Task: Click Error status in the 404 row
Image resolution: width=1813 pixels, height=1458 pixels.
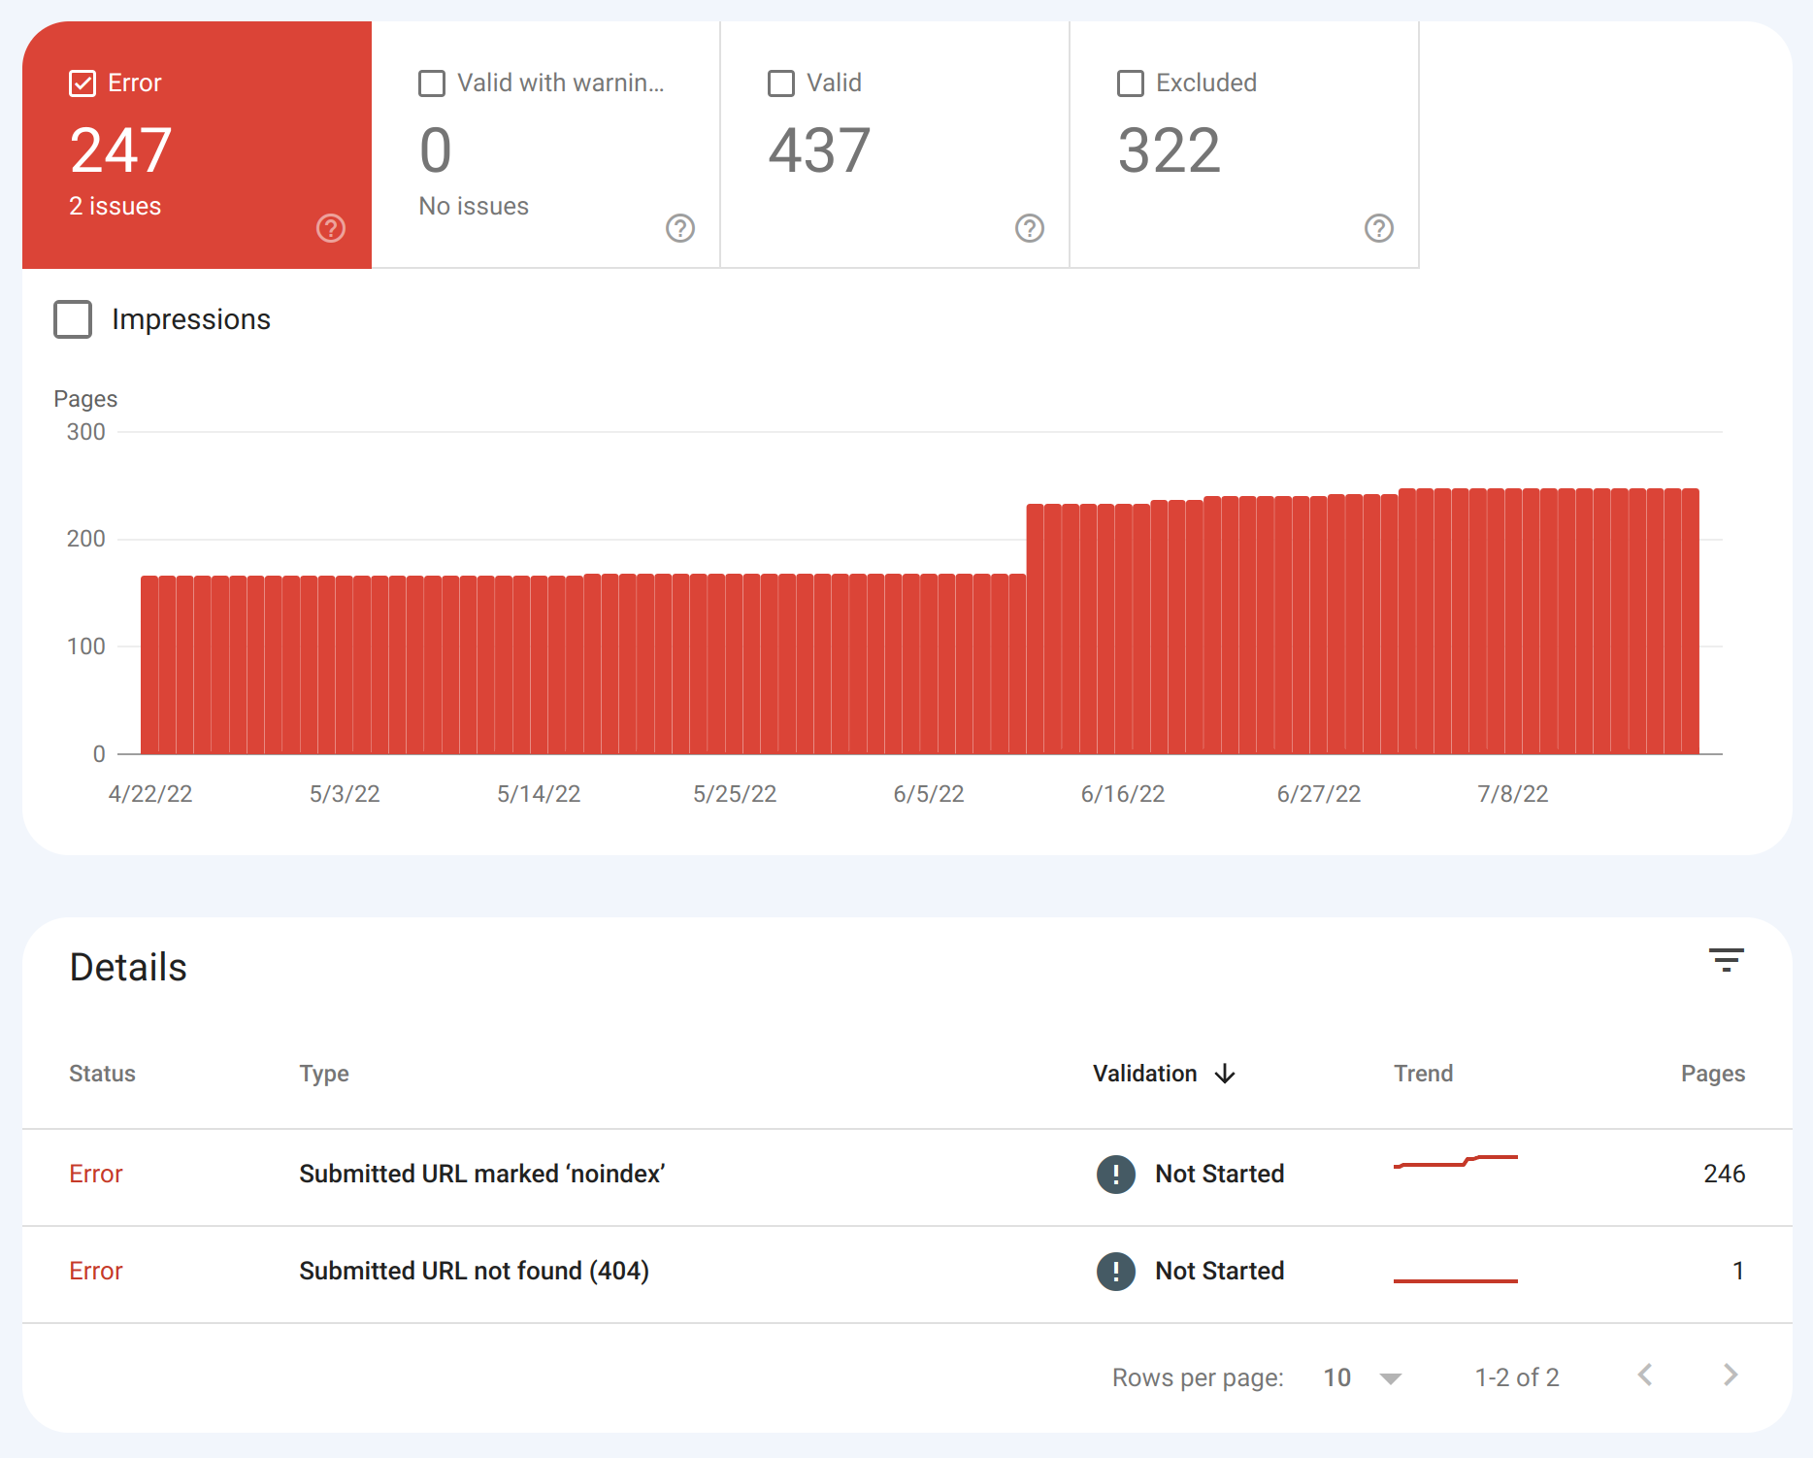Action: point(96,1271)
